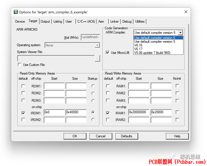Select ROM3 as the Startup region

[x=93, y=101]
